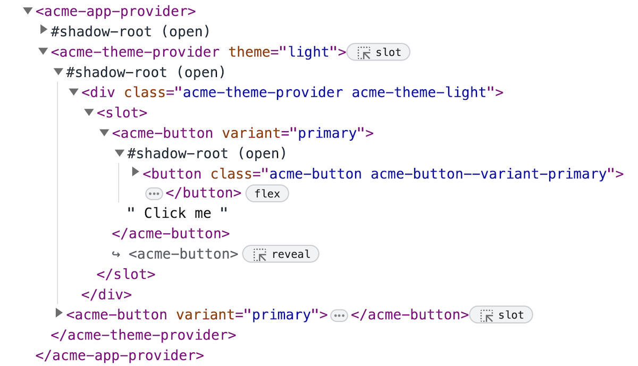
Task: Click the slot badge on the bottom acme-button
Action: tap(500, 314)
